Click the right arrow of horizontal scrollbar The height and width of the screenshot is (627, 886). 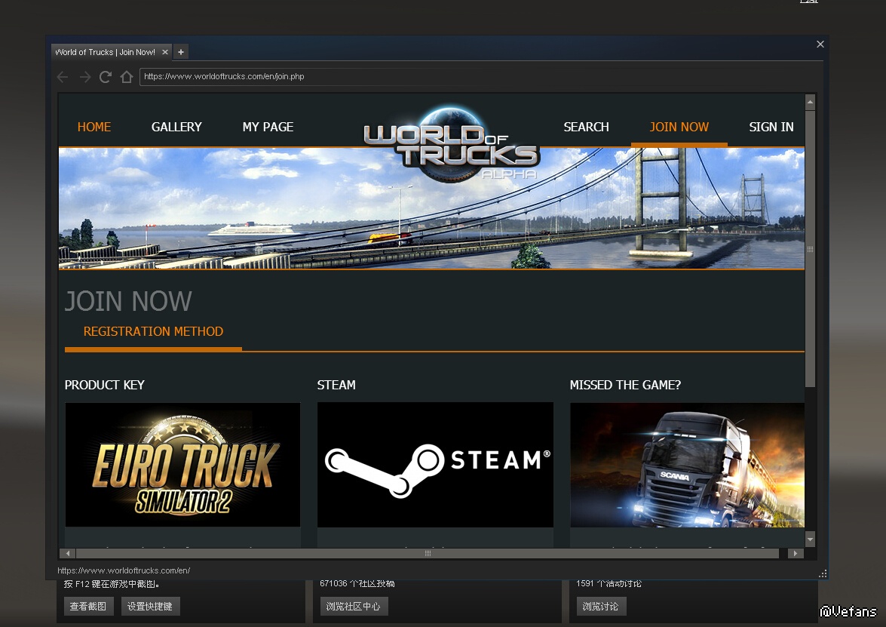(x=796, y=554)
